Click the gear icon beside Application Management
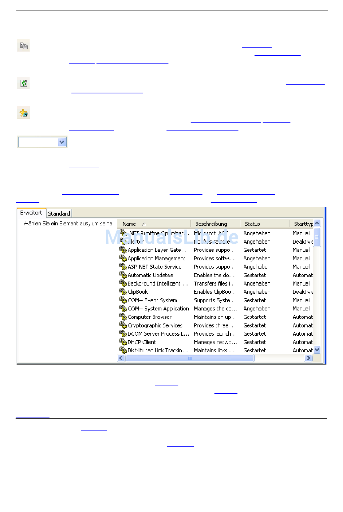 [x=123, y=258]
